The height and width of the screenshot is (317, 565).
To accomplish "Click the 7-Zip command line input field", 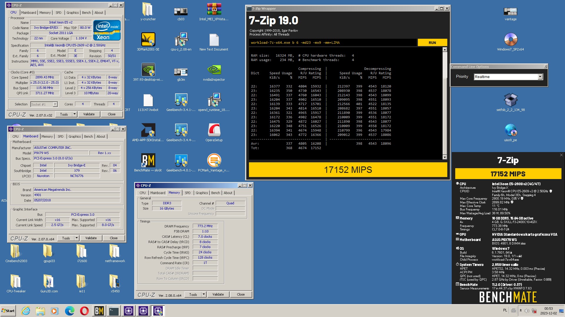I will pyautogui.click(x=333, y=43).
